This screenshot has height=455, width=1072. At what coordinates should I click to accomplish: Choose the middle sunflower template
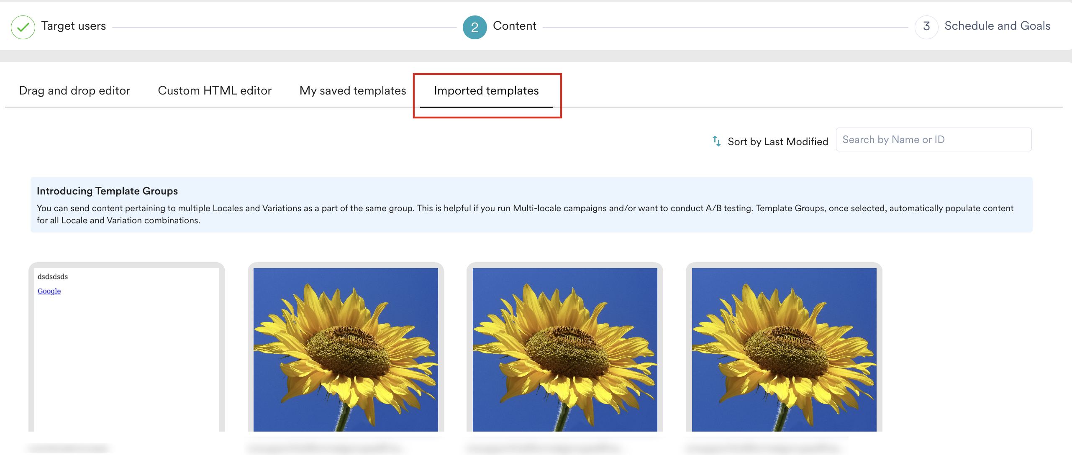565,350
